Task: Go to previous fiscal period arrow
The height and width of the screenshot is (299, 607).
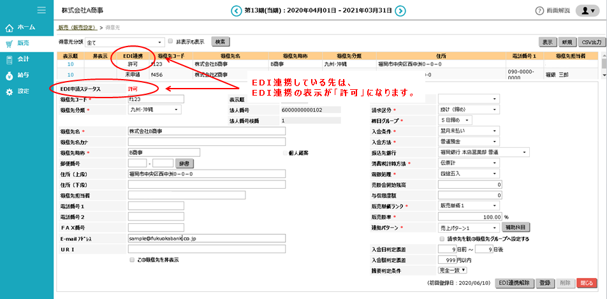Action: tap(237, 10)
